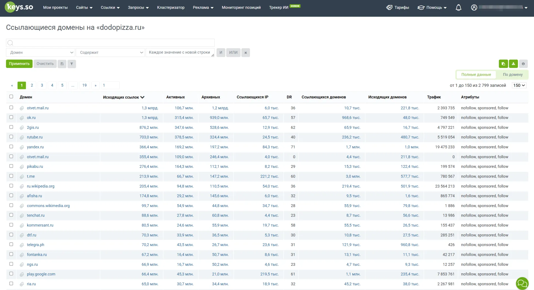534x290 pixels.
Task: Check the yandex.ru row checkbox
Action: click(x=11, y=146)
